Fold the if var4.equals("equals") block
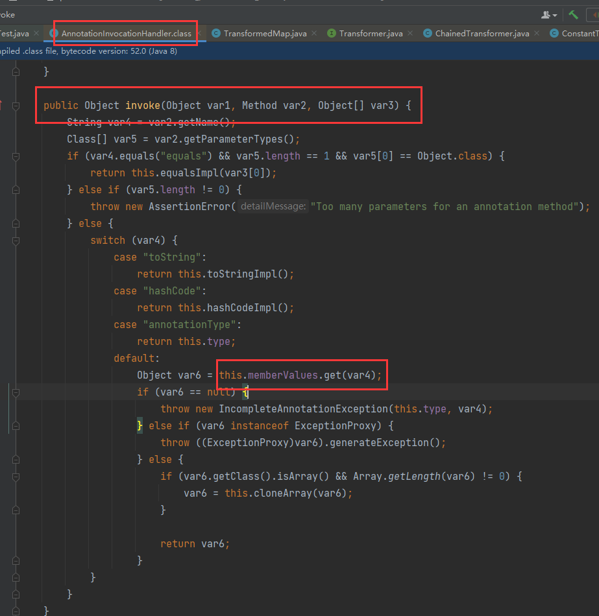Screen dimensions: 599x616 16,156
